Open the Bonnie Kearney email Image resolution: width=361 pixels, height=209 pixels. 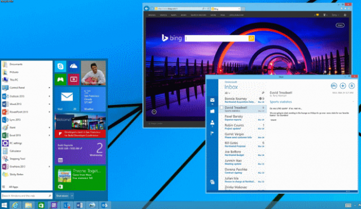point(243,100)
